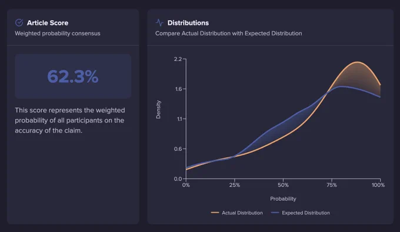
Task: Click the Article Score heading
Action: tap(48, 23)
